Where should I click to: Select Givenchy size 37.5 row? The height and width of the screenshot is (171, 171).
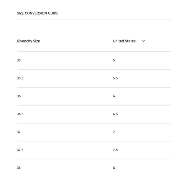point(94,150)
